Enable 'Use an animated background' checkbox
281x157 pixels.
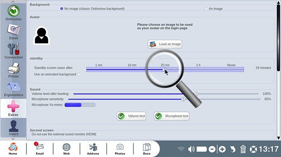[x=79, y=74]
